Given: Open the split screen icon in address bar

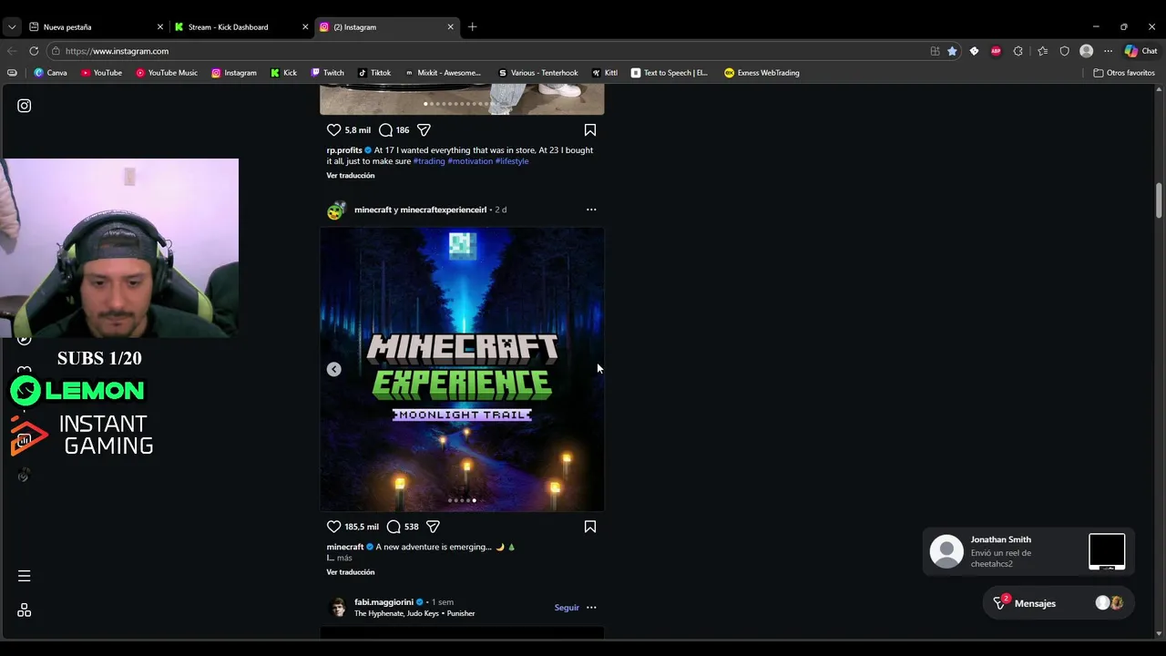Looking at the screenshot, I should tap(935, 51).
